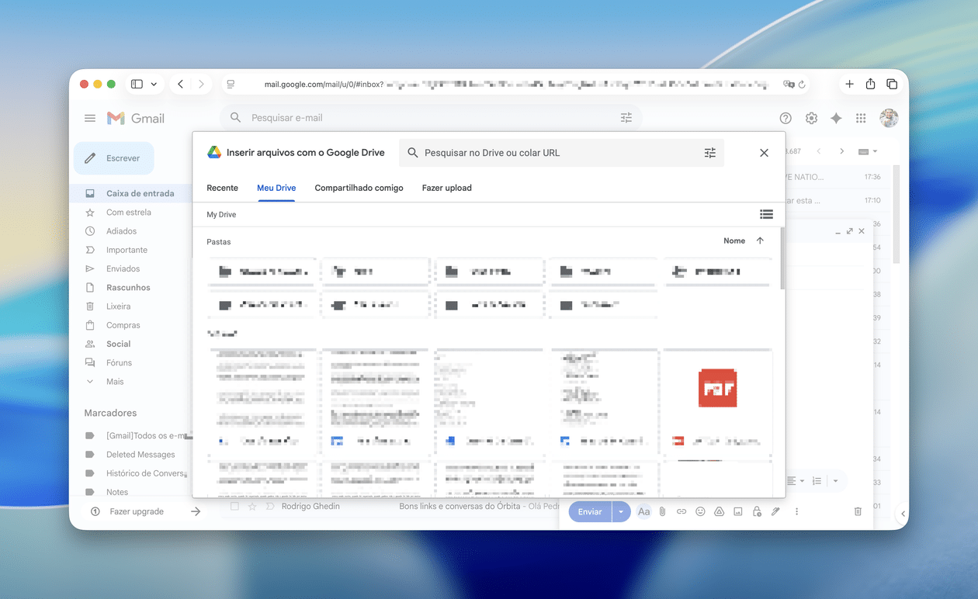Click the insert photo icon
Viewport: 978px width, 599px height.
[738, 512]
